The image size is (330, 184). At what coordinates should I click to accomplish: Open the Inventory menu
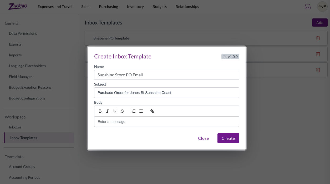pos(135,7)
